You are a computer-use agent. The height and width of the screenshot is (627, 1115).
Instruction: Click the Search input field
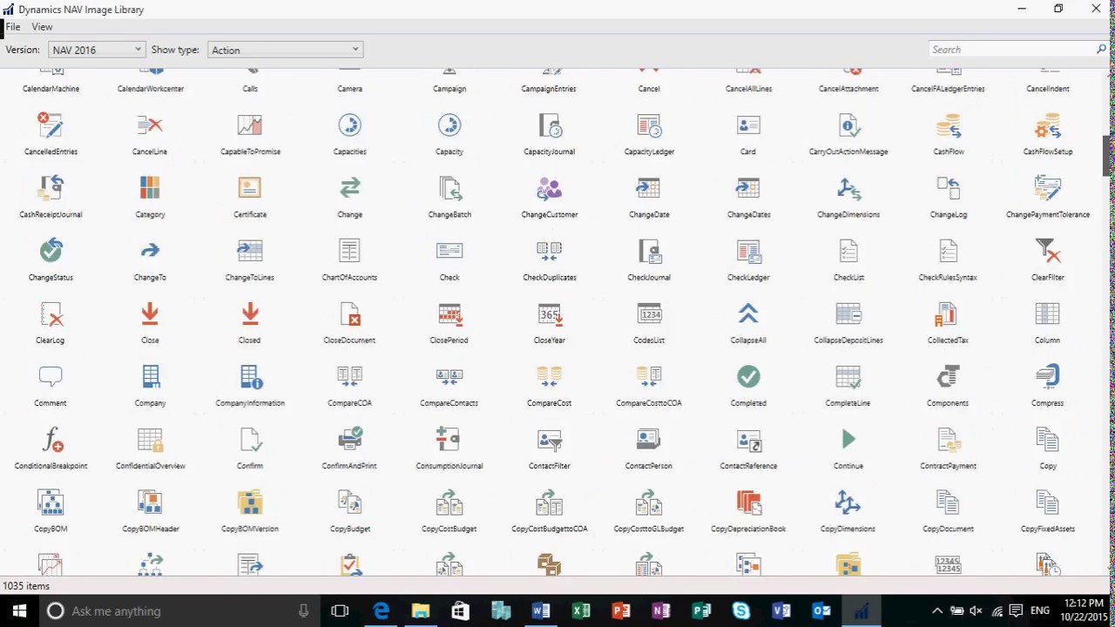click(1010, 50)
